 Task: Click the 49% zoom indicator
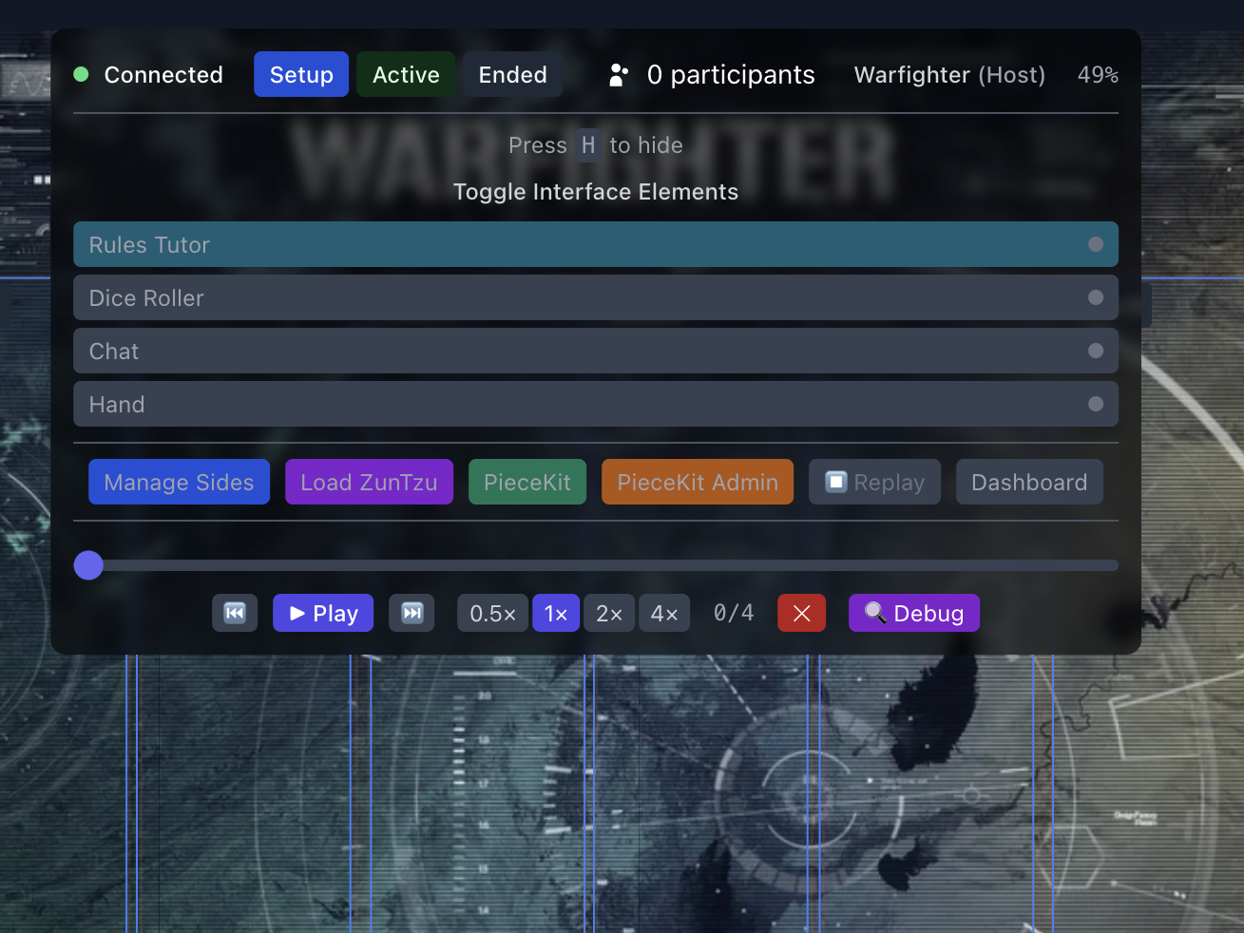1098,75
